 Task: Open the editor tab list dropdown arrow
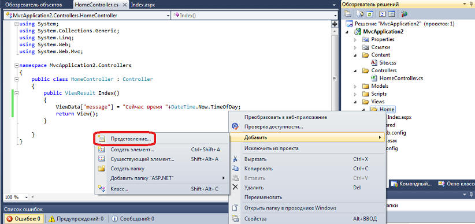[x=335, y=5]
